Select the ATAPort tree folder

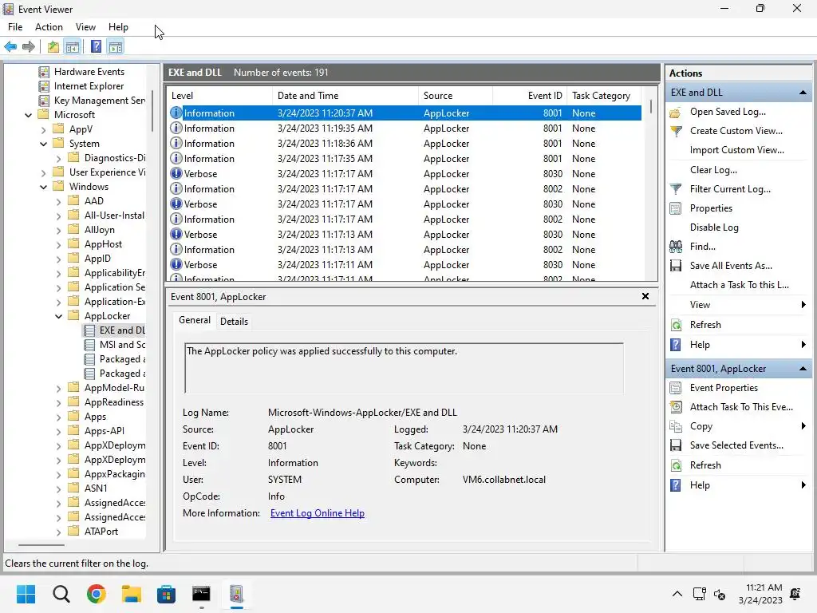tap(101, 532)
